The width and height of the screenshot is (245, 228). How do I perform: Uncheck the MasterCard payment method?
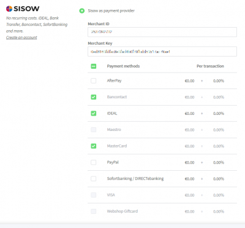[x=94, y=146]
